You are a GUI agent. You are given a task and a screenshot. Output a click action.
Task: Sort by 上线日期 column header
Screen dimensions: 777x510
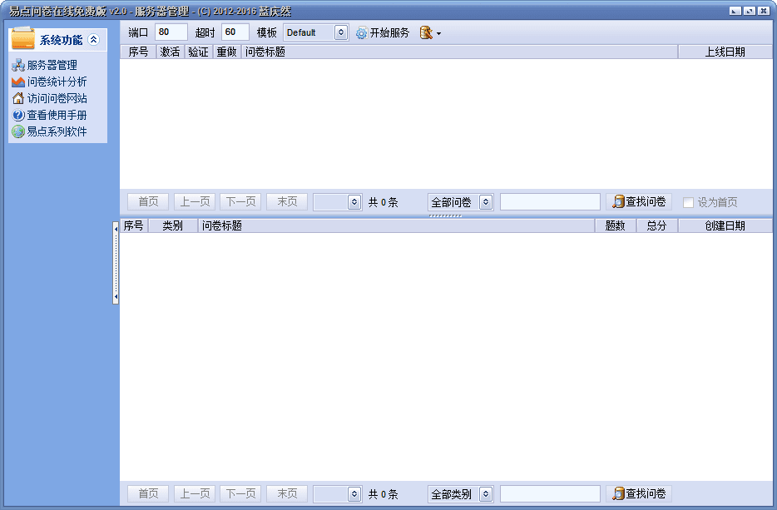click(x=725, y=52)
